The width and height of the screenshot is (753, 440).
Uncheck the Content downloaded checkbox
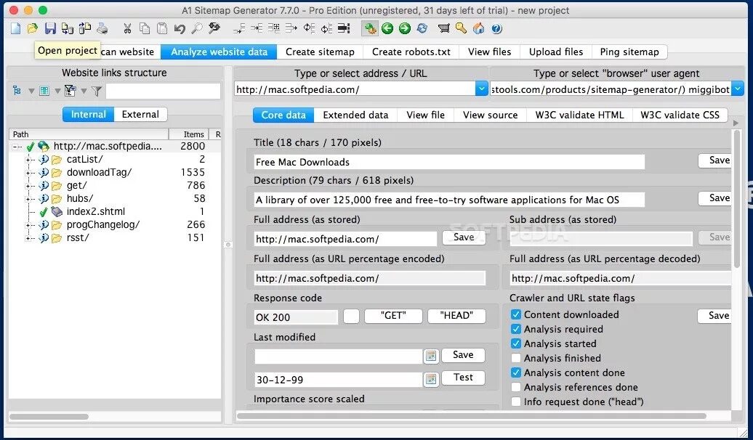pos(516,315)
